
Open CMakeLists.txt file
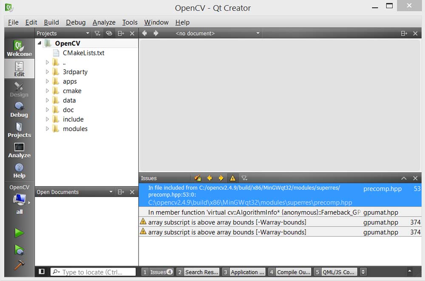[x=83, y=53]
